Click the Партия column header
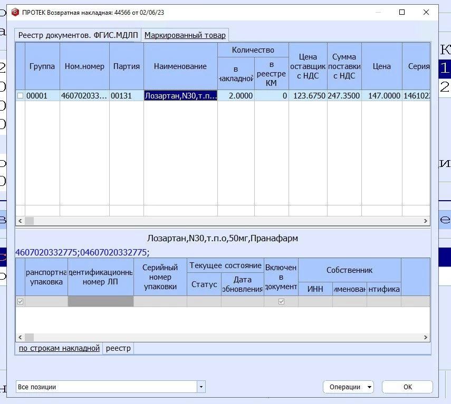The height and width of the screenshot is (404, 451). [x=127, y=66]
